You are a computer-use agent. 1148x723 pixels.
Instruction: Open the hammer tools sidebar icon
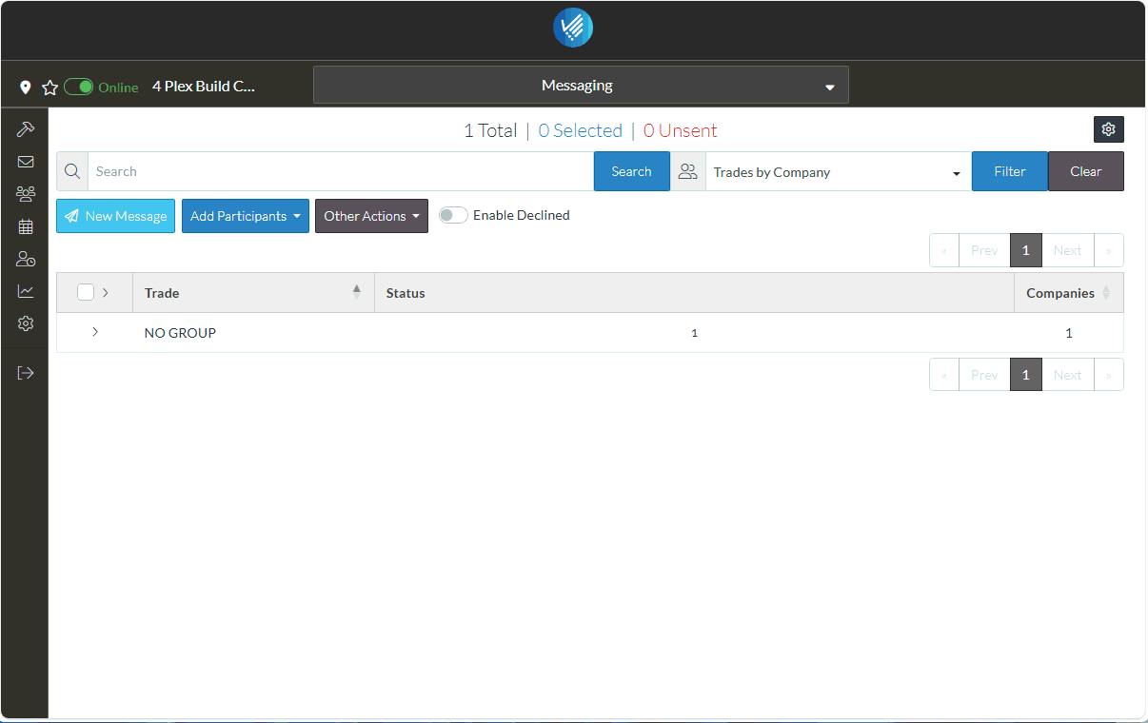pyautogui.click(x=26, y=128)
